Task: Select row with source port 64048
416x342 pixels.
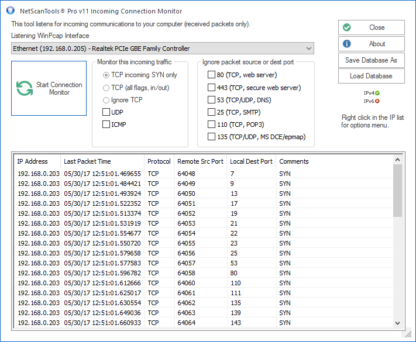Action: coord(203,174)
